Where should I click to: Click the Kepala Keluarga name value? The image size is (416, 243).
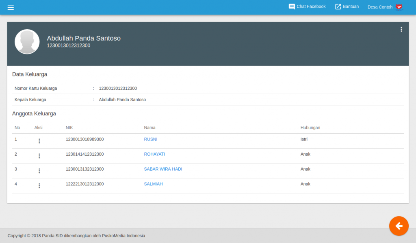click(122, 100)
